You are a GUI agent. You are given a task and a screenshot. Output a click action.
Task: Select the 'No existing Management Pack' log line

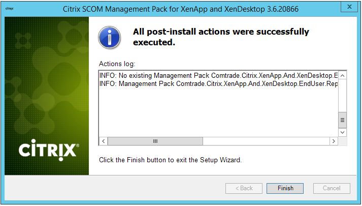pos(218,75)
